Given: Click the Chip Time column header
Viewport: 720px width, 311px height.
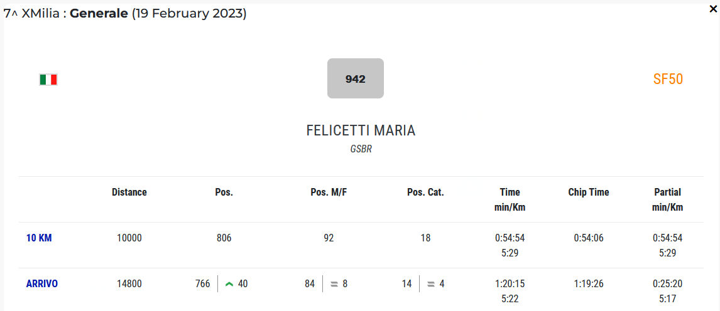Looking at the screenshot, I should pyautogui.click(x=589, y=192).
